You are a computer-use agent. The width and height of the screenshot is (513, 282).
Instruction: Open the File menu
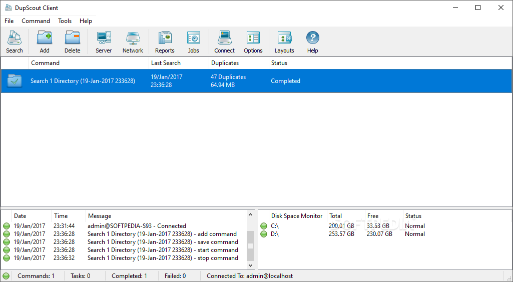pyautogui.click(x=9, y=21)
